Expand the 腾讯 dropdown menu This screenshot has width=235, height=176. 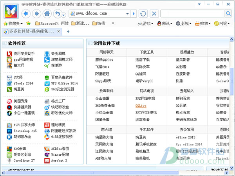tap(164, 23)
